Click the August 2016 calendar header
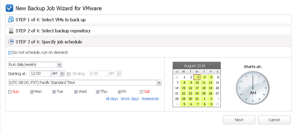Screen dimensions: 296x132 197,66
